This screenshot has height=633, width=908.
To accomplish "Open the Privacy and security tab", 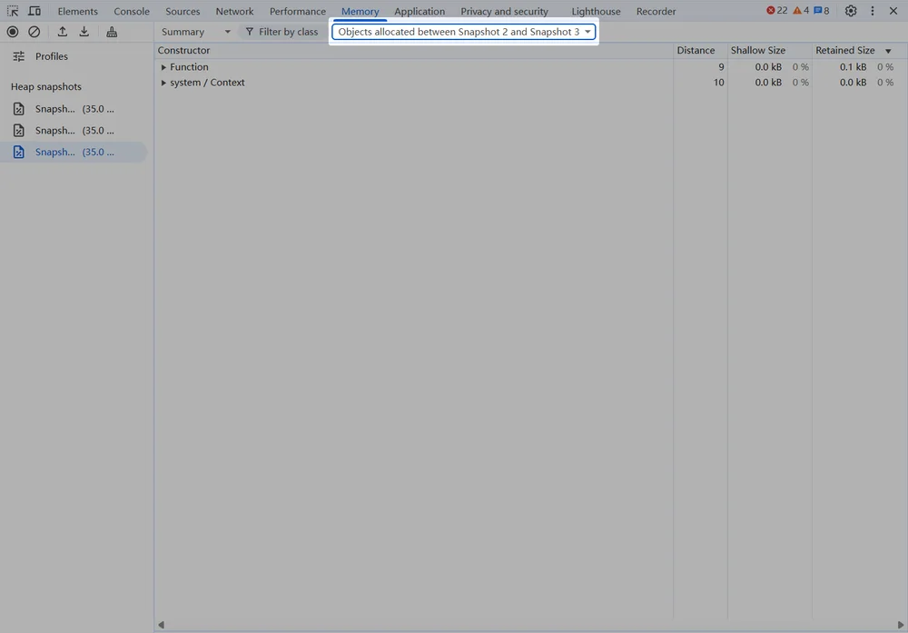I will tap(504, 11).
